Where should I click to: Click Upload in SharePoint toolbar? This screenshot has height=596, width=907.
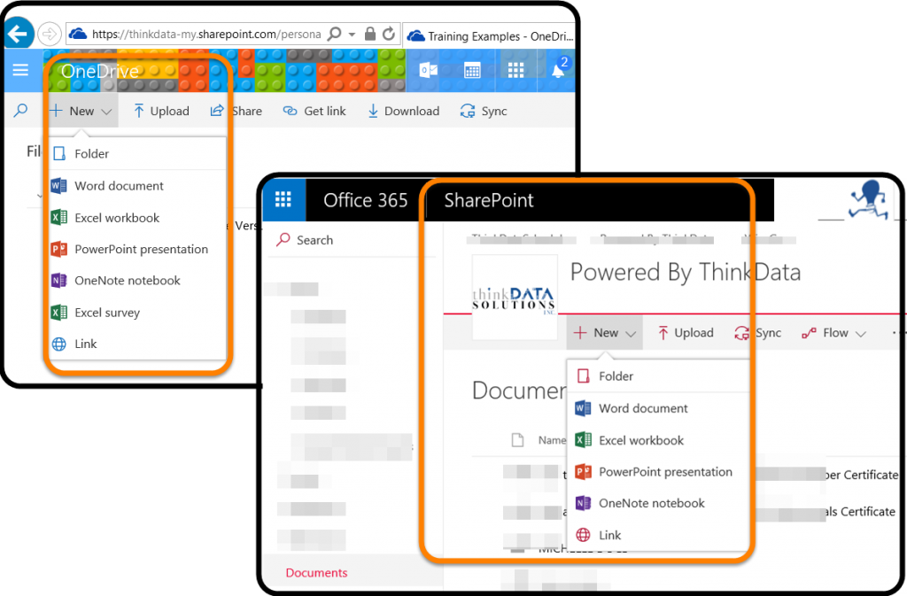pos(686,332)
